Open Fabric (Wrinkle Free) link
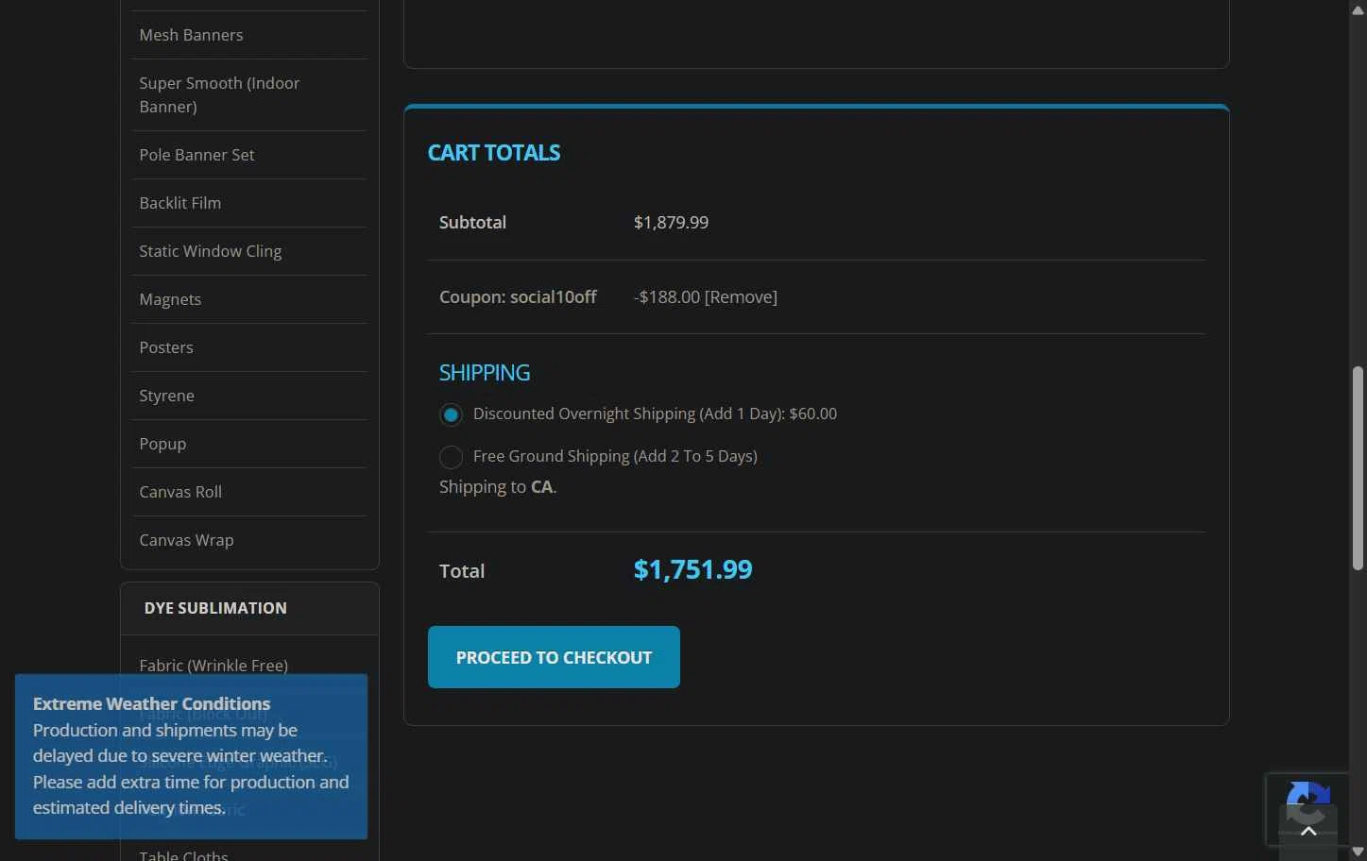The width and height of the screenshot is (1367, 861). (214, 665)
